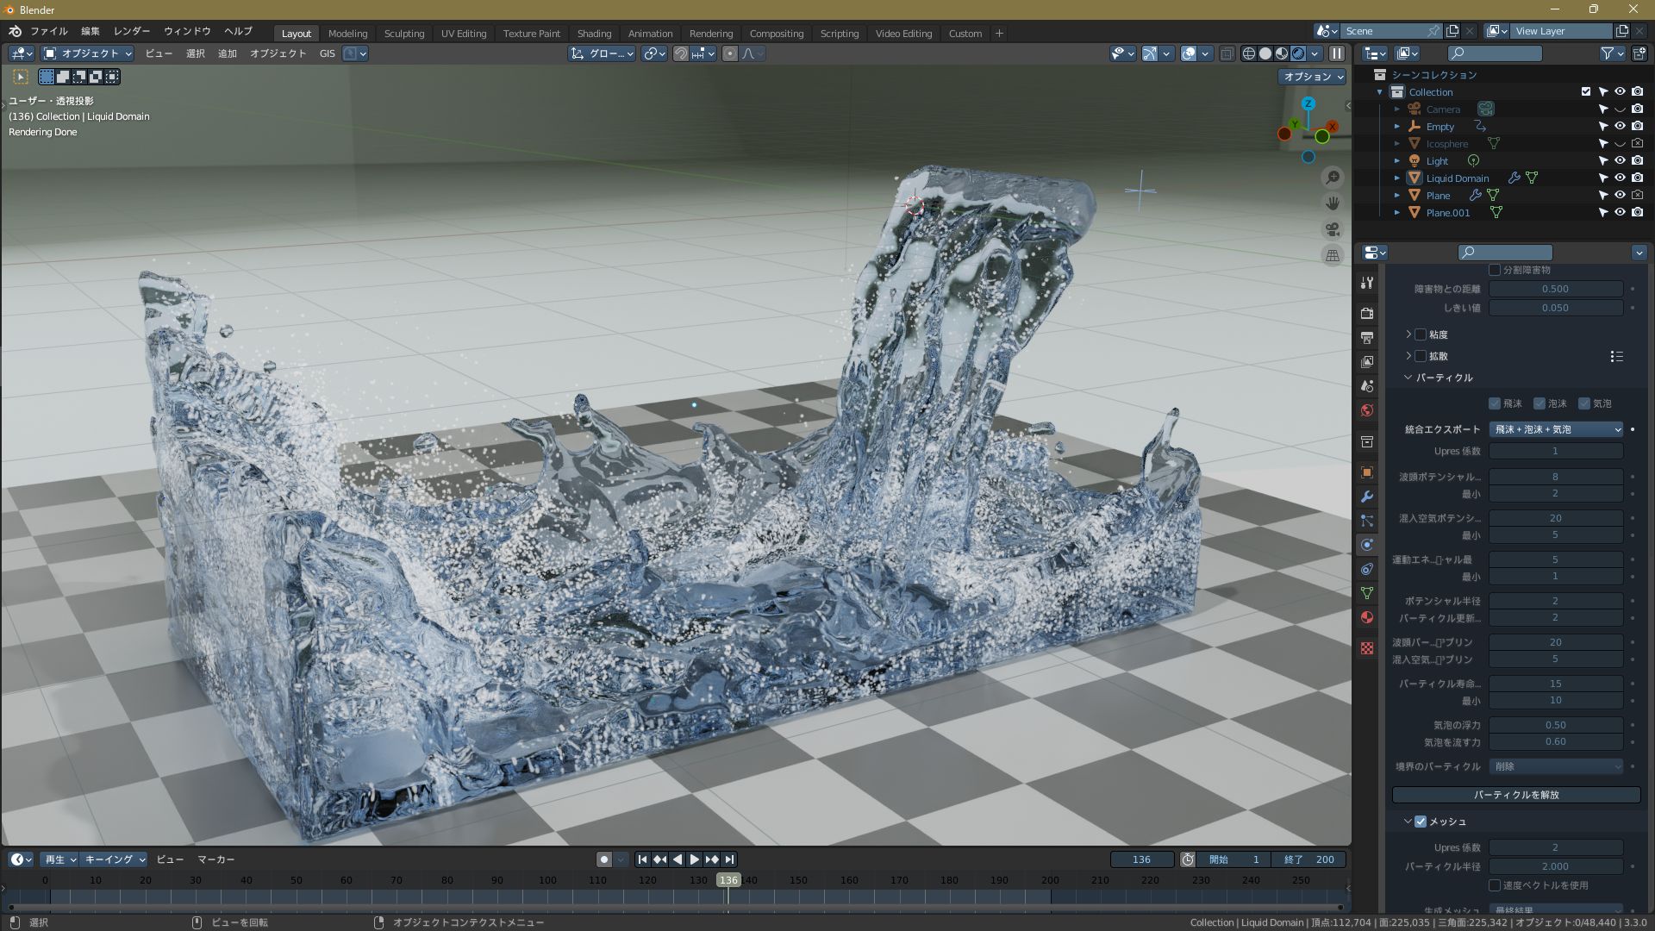Screen dimensions: 1655x931
Task: Open the World properties tab
Action: coord(1366,410)
